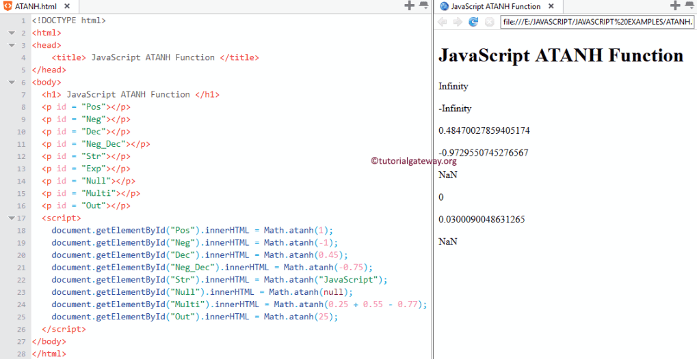Viewport: 697px width, 359px height.
Task: Click the -Infinity output in preview
Action: pos(455,109)
